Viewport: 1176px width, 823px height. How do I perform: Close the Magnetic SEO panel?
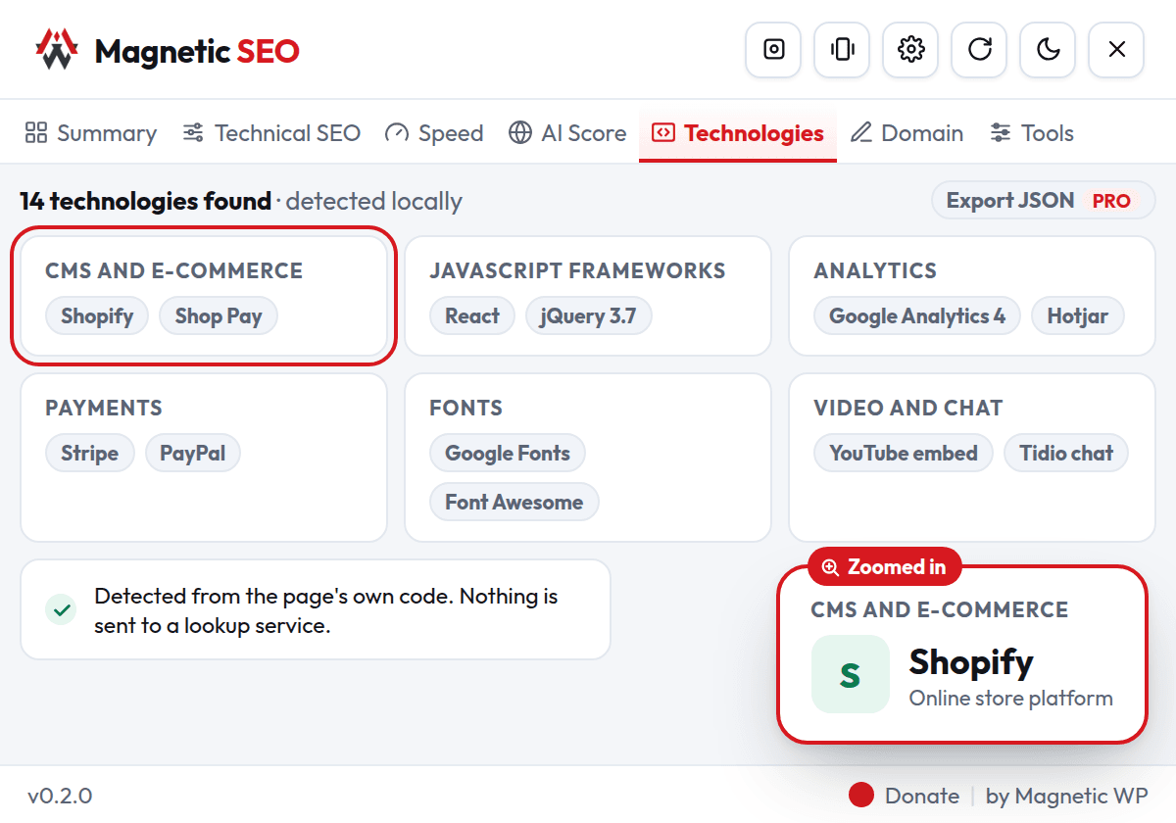coord(1117,49)
